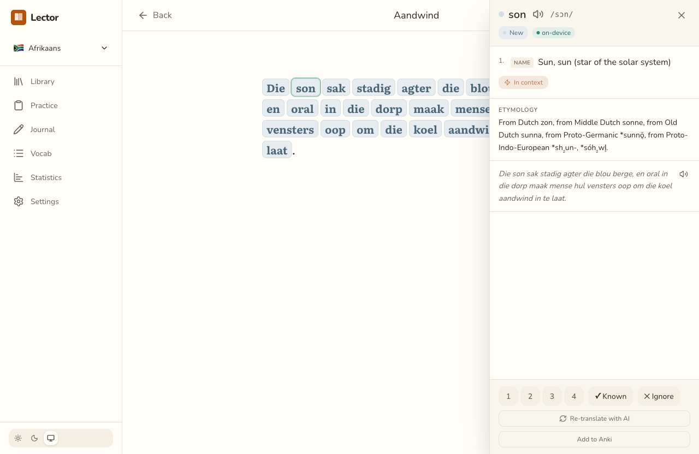
Task: Click Add to Anki button
Action: click(594, 439)
